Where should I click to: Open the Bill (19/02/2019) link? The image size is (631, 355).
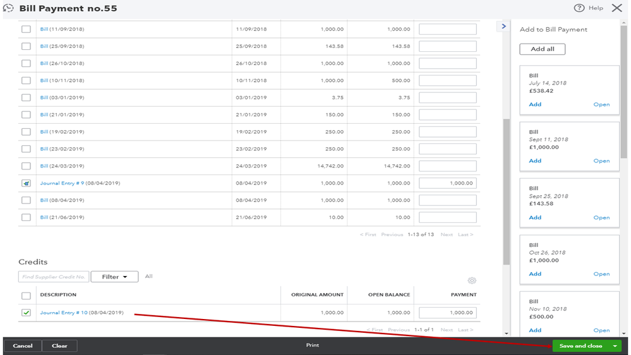pyautogui.click(x=44, y=131)
